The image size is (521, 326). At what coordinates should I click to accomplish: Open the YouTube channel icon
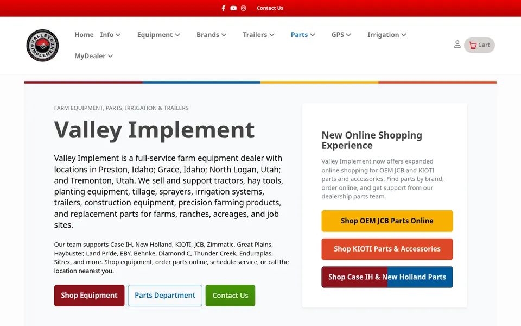(233, 8)
